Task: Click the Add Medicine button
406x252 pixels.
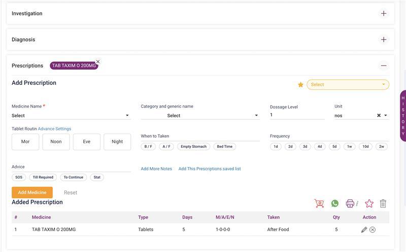Action: tap(32, 193)
